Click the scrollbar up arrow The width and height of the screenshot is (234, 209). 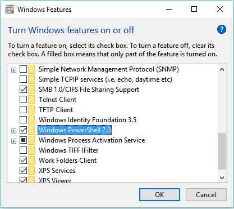click(x=222, y=69)
